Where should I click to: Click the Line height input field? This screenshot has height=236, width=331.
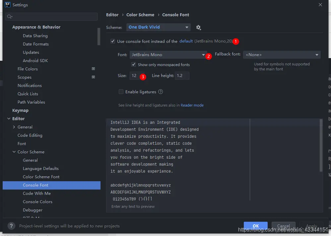pos(182,76)
